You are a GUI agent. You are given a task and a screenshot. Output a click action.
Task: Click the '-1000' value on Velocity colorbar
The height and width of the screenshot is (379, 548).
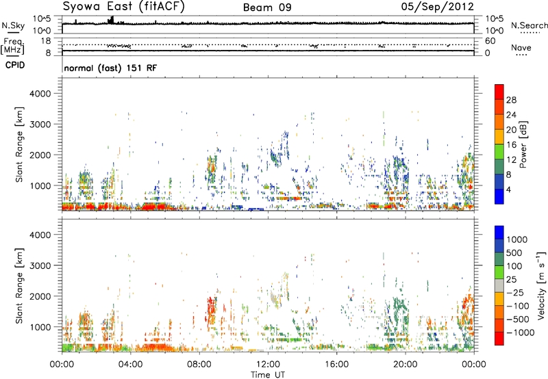pyautogui.click(x=521, y=332)
